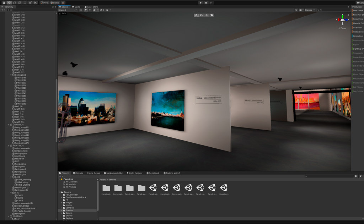
Task: Click Assets in the breadcrumb path
Action: pyautogui.click(x=103, y=180)
